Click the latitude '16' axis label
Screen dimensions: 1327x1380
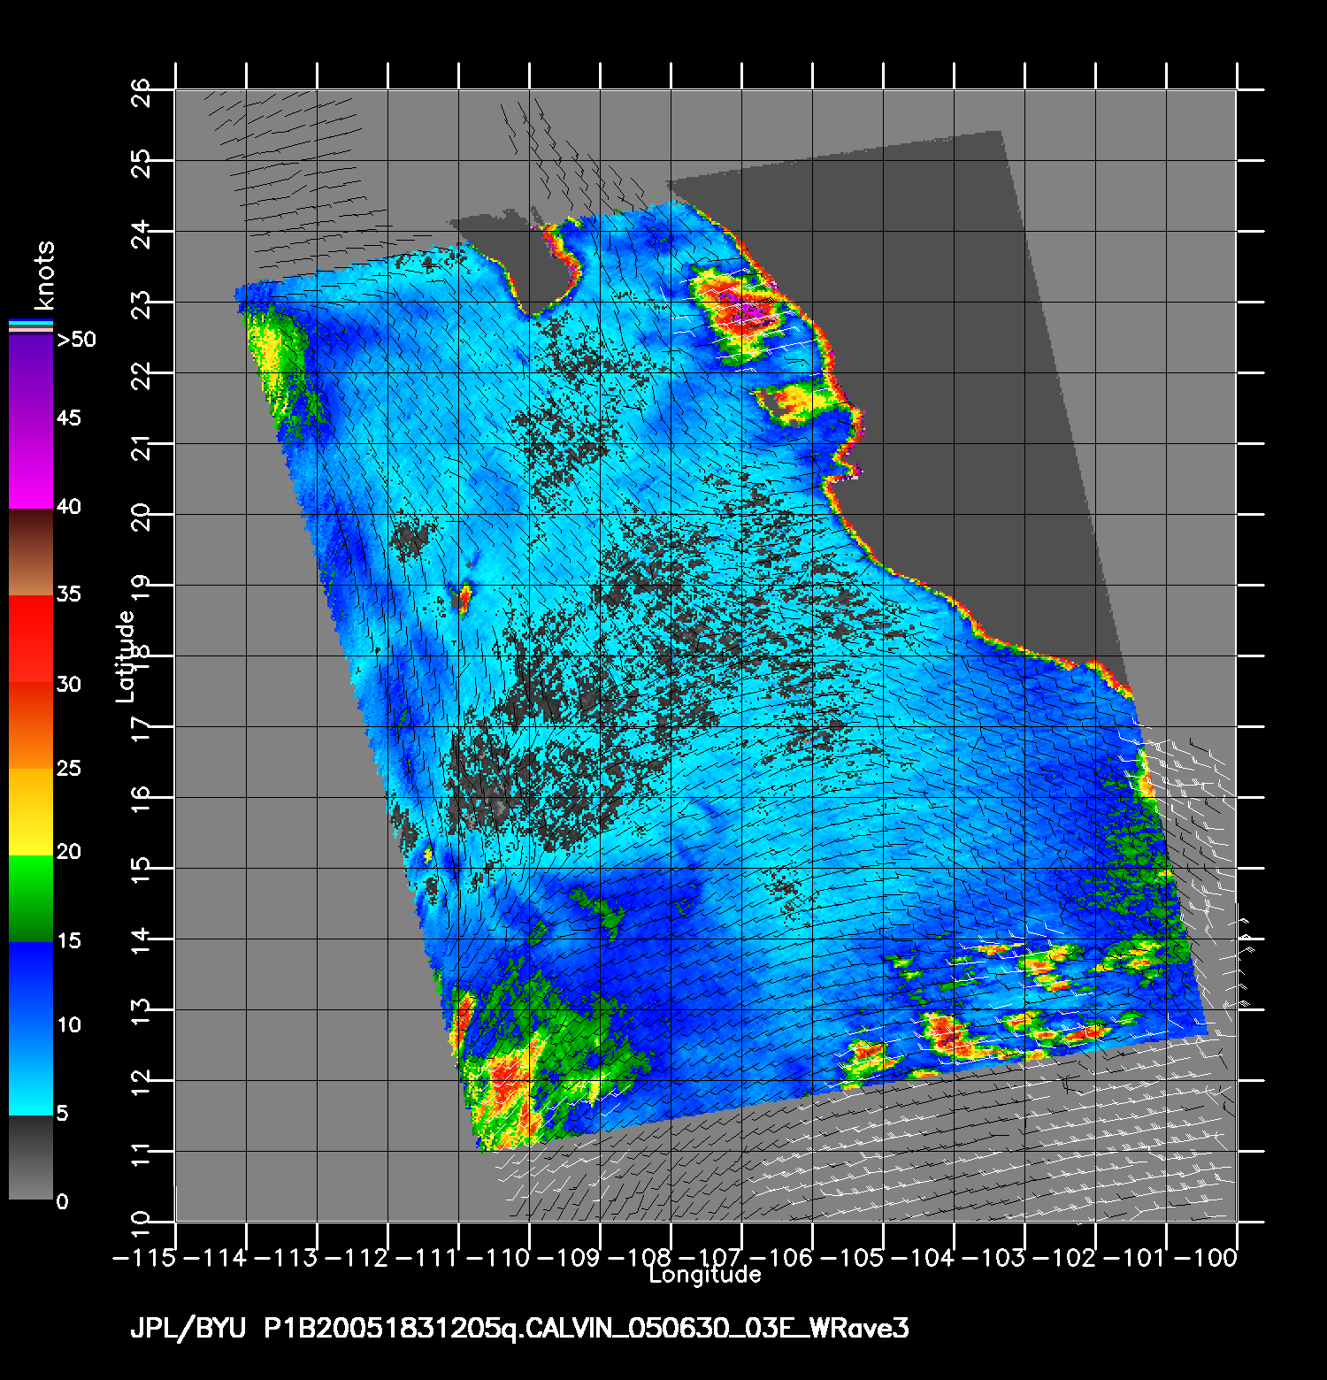[142, 798]
